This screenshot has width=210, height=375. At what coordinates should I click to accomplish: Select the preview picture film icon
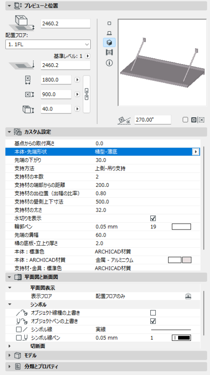(109, 52)
